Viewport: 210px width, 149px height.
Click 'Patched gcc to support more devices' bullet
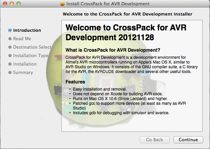coord(129,106)
